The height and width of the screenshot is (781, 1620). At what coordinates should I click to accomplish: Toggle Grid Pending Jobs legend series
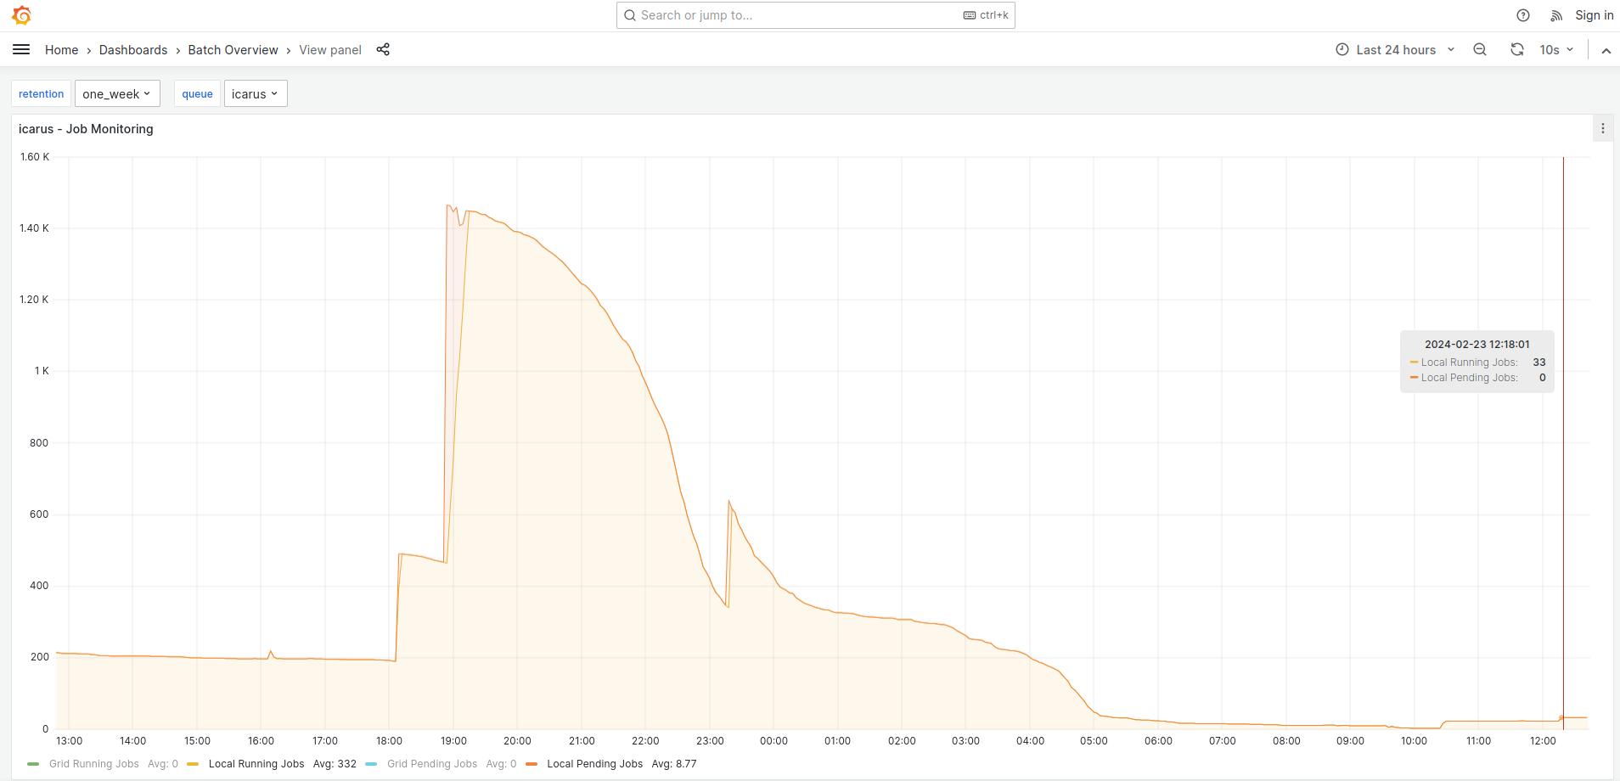pos(432,764)
